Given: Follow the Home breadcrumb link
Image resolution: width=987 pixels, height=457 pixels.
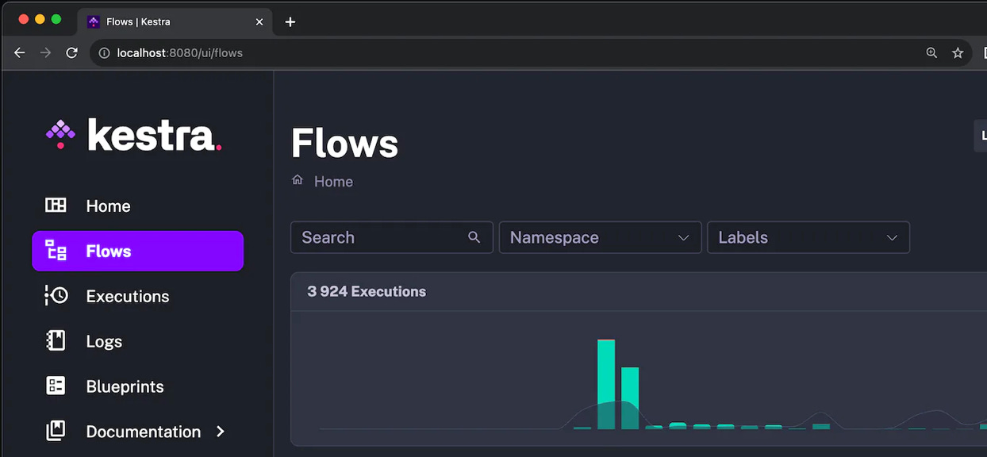Looking at the screenshot, I should [333, 182].
